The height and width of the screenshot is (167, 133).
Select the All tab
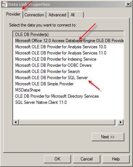coord(76,15)
